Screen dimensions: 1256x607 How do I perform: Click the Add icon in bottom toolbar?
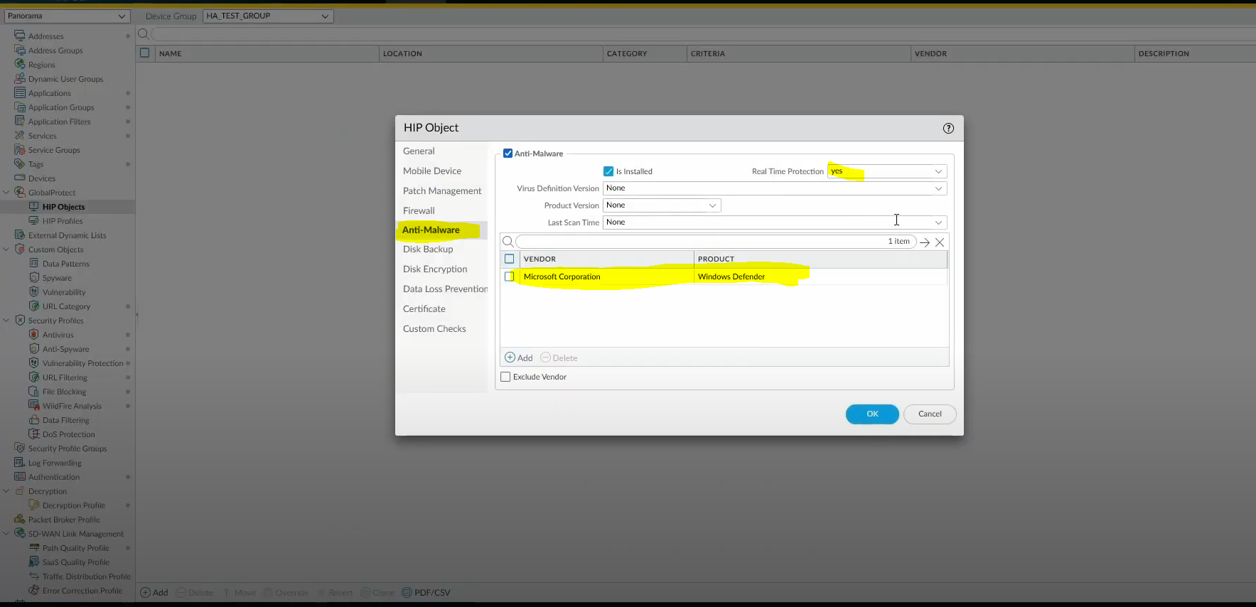coord(146,592)
